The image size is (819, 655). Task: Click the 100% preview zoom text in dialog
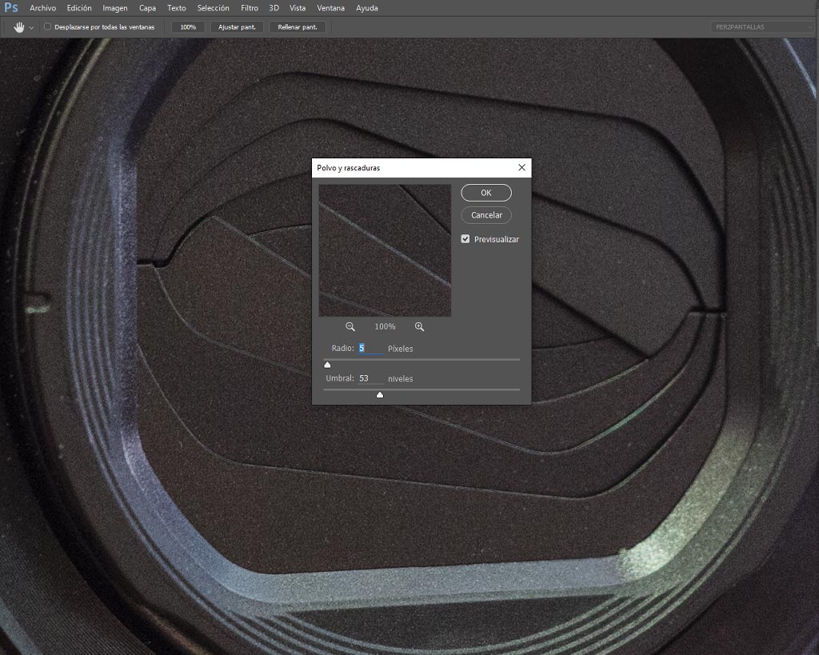(x=385, y=326)
